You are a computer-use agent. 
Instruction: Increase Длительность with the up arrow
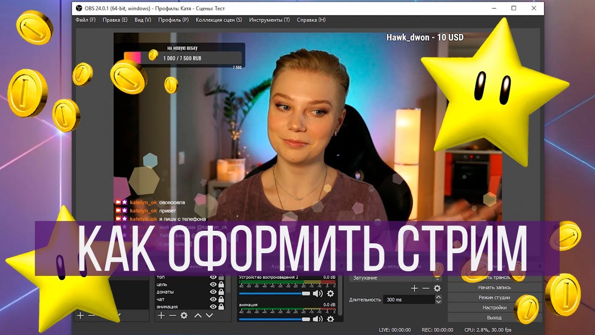(x=438, y=297)
